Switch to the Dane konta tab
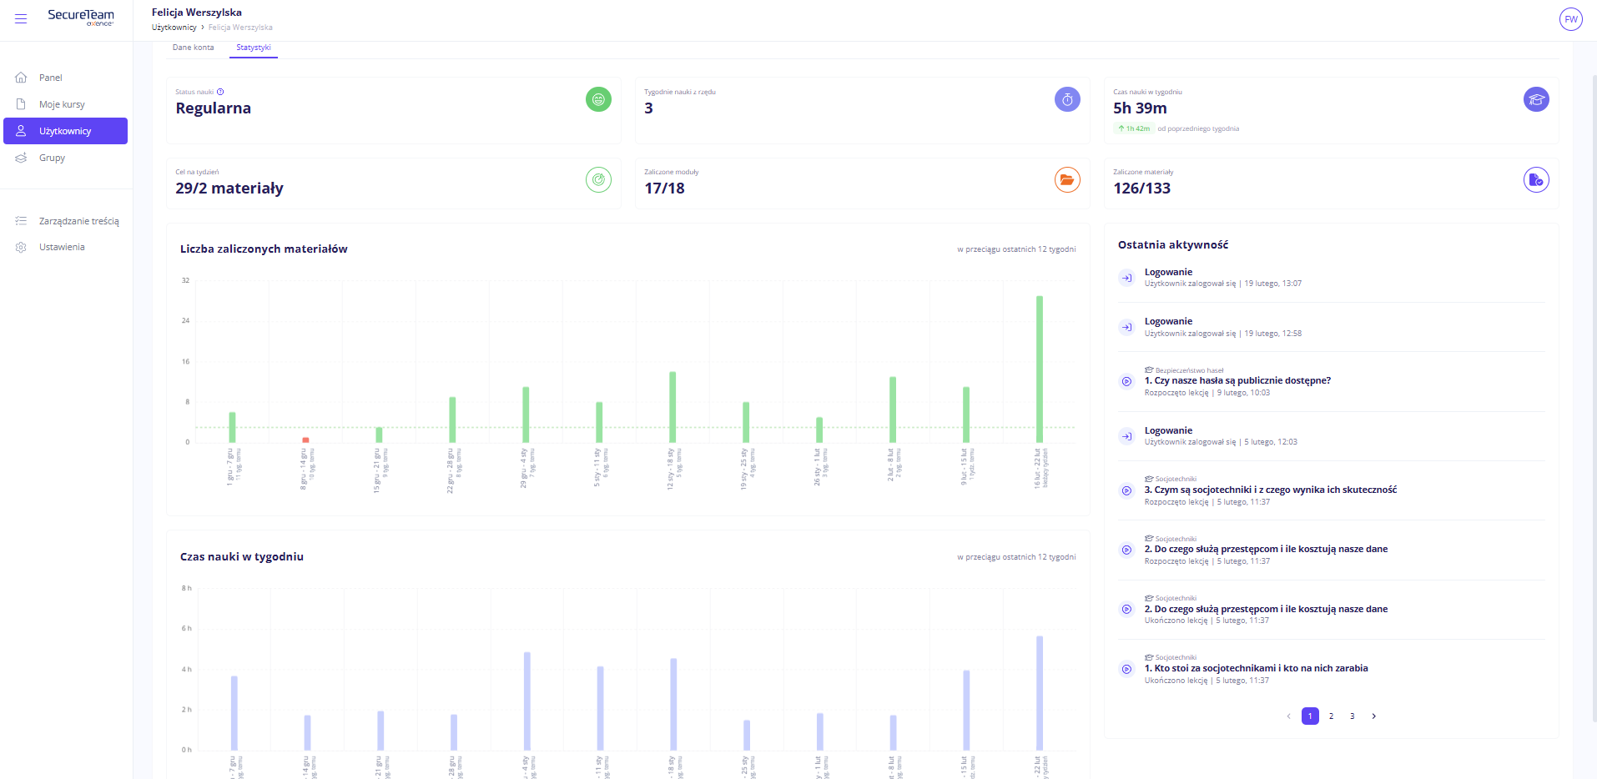Image resolution: width=1597 pixels, height=779 pixels. [x=193, y=48]
